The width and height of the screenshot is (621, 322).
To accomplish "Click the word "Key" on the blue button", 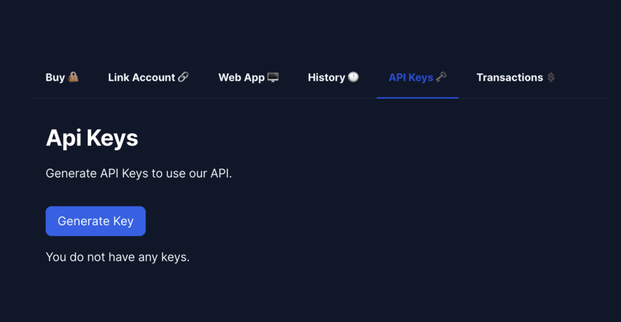I will (x=123, y=221).
